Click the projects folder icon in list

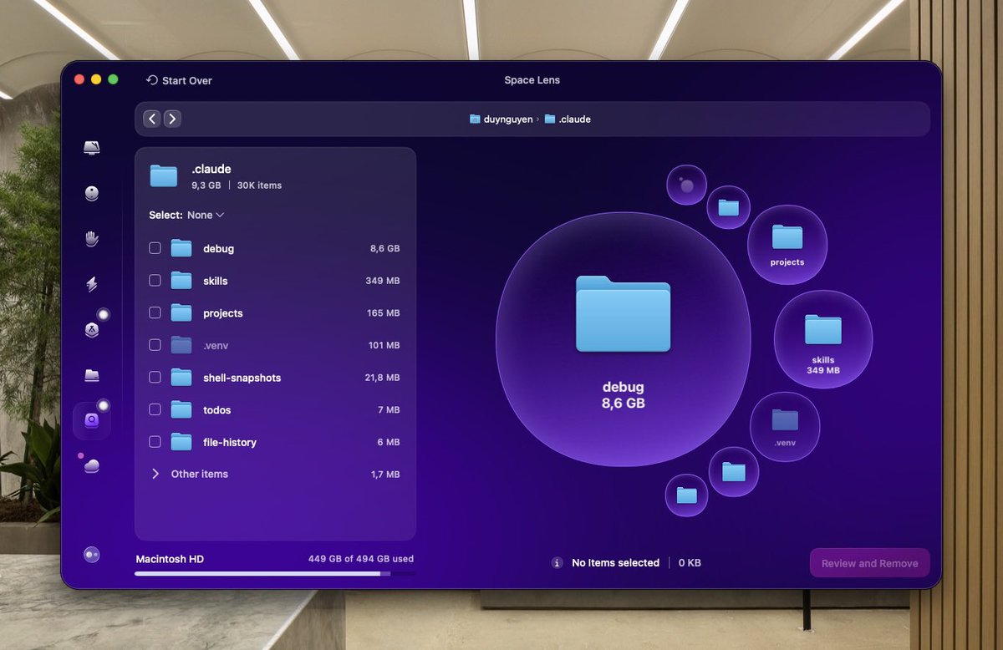pyautogui.click(x=181, y=312)
